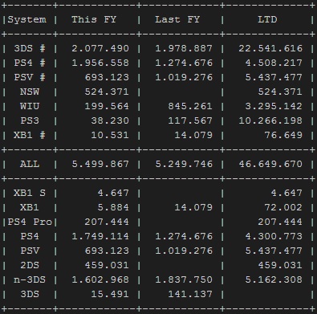Click n-3DS Last FY value 1.837.750
The width and height of the screenshot is (317, 314).
tap(184, 279)
